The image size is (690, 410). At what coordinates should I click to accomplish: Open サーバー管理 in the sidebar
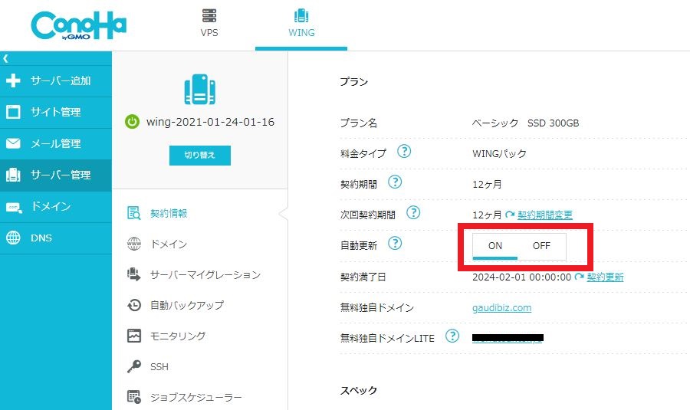[56, 175]
